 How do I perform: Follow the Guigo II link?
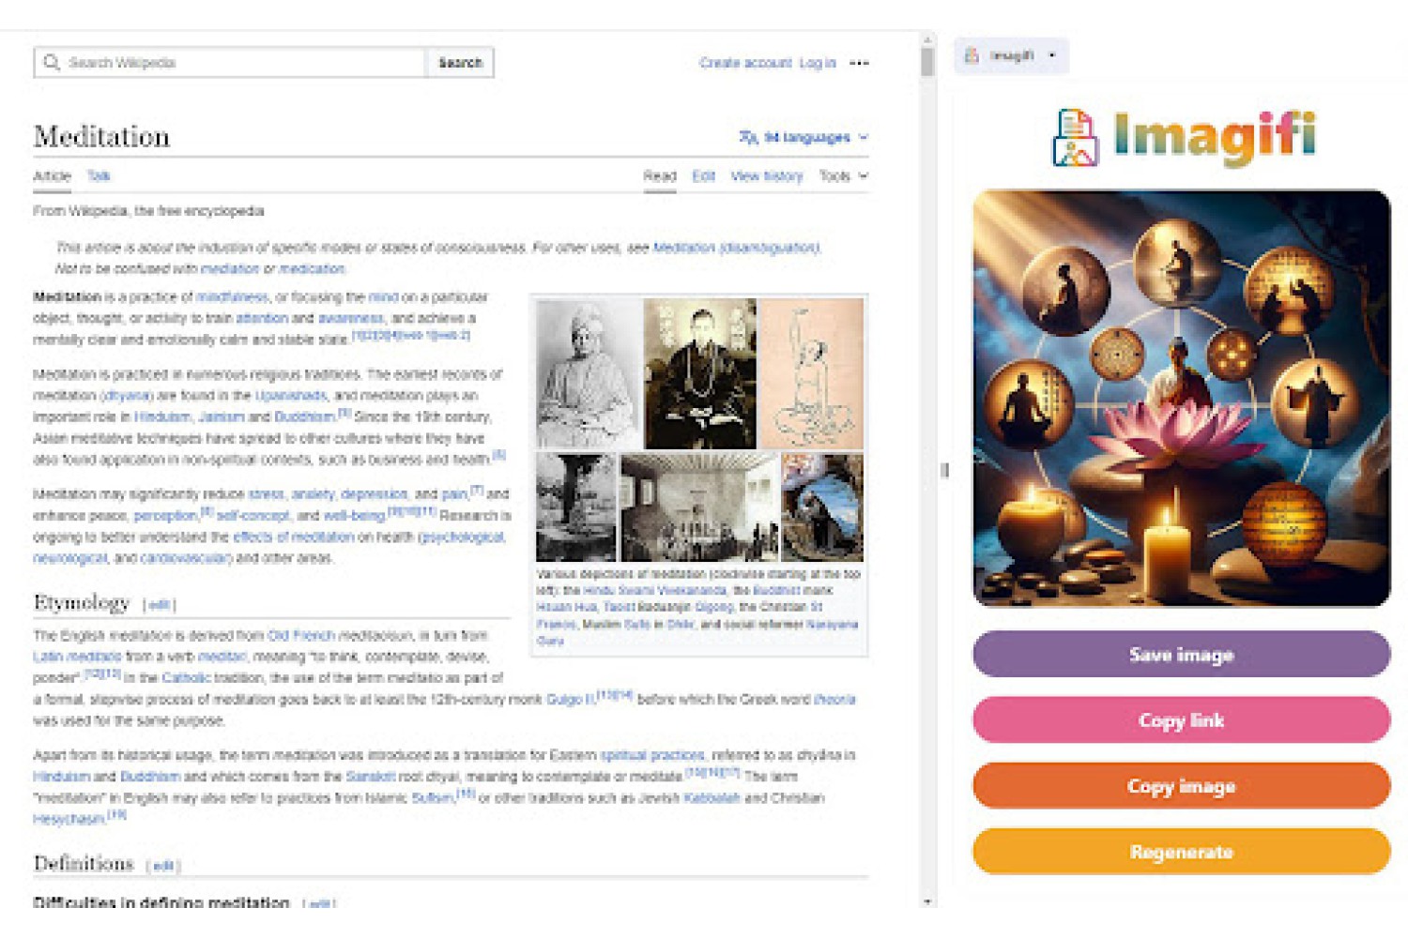coord(570,699)
